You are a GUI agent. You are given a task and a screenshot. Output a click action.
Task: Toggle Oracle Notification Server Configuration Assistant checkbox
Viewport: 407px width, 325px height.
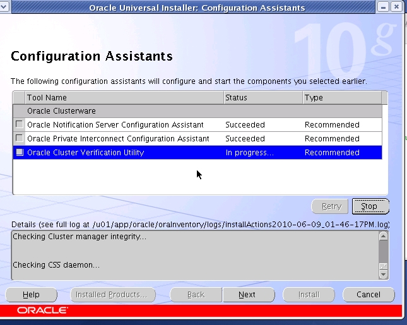[x=20, y=124]
